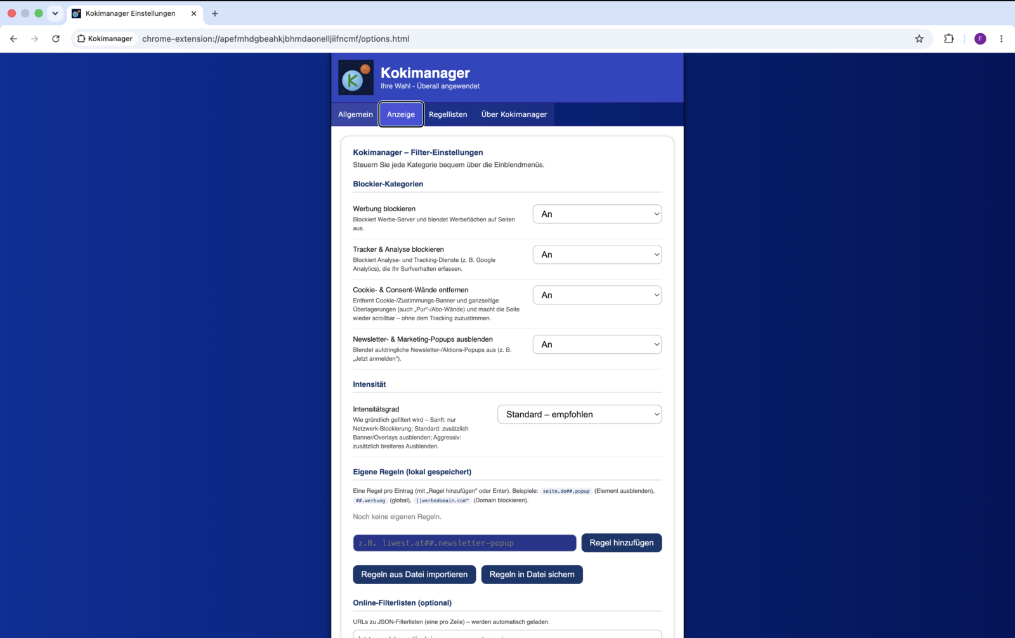The image size is (1015, 638).
Task: Click 'Ihre Wahl - Überall angewendet' subtitle
Action: [x=430, y=86]
